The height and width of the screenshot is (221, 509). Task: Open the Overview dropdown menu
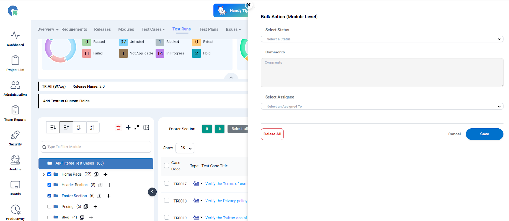(48, 29)
